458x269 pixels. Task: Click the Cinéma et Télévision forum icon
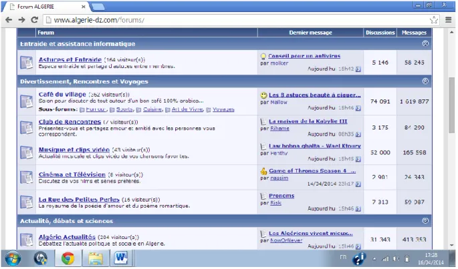coord(27,177)
